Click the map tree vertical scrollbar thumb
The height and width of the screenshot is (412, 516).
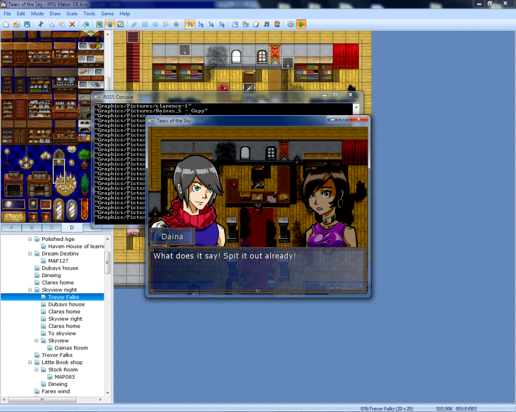coord(107,263)
